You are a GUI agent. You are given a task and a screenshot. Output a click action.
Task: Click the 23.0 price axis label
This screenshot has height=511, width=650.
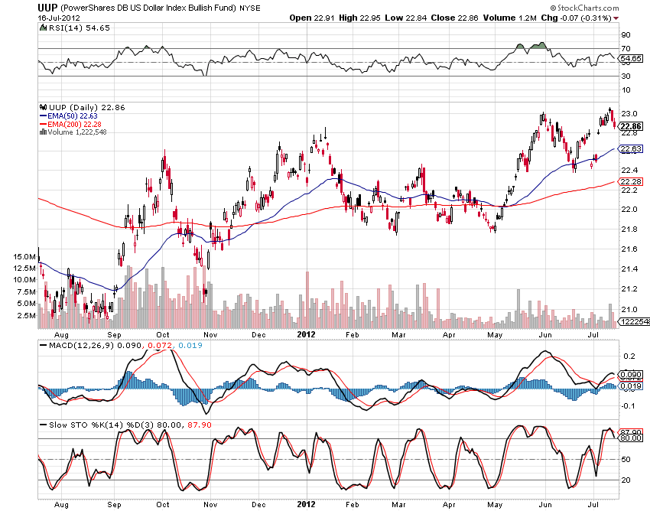tap(629, 114)
